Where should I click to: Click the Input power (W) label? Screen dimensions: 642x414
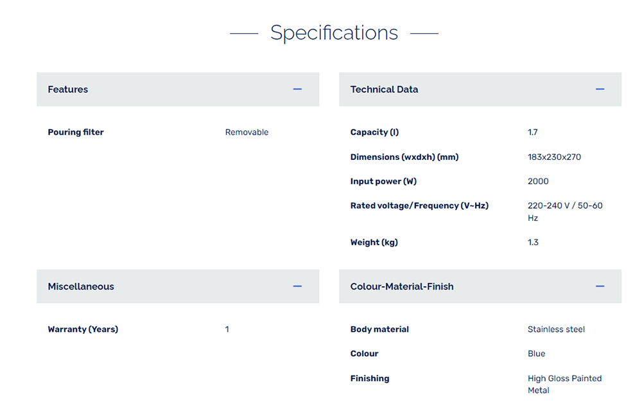pos(383,181)
